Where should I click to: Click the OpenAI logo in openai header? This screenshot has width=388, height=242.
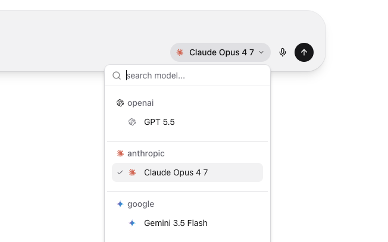(120, 103)
